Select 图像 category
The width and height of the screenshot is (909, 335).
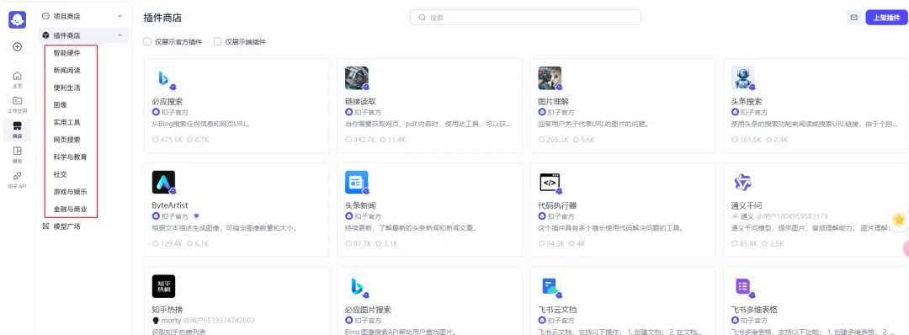coord(60,105)
